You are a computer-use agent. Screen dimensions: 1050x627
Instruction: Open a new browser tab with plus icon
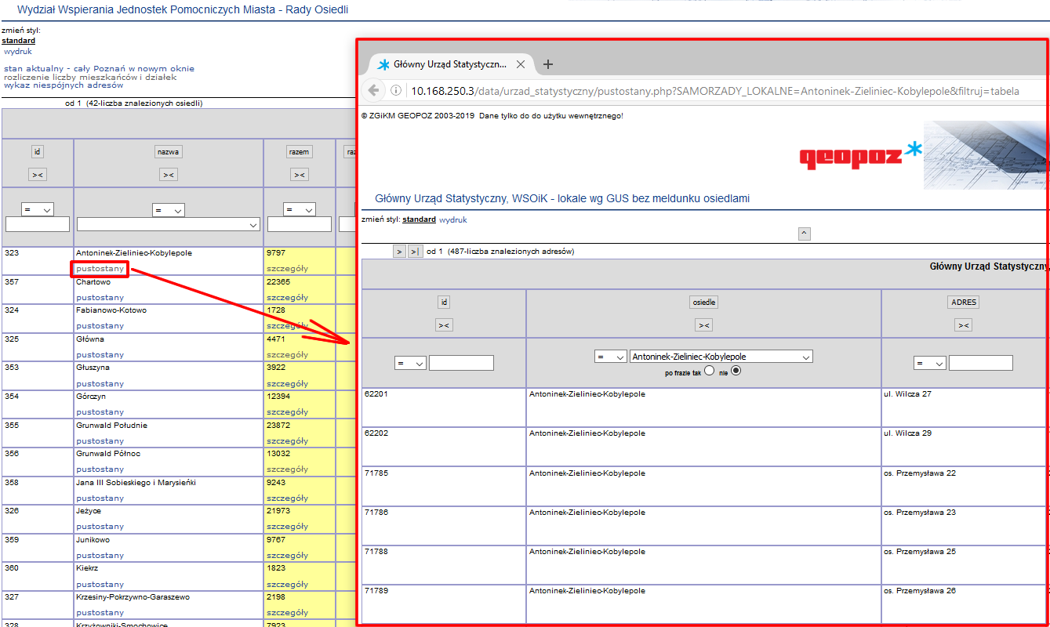(x=548, y=64)
